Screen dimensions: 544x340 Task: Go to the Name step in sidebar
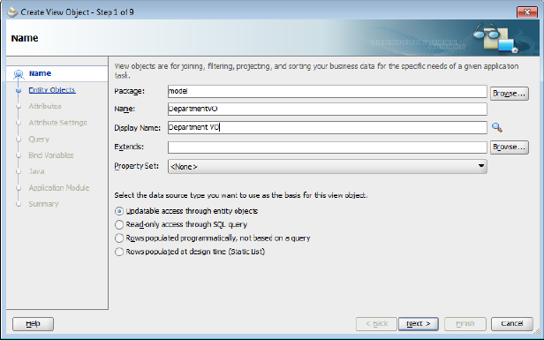pos(40,73)
